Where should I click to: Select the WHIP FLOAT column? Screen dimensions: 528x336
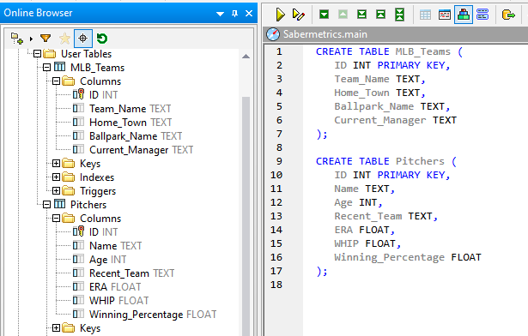coord(118,301)
